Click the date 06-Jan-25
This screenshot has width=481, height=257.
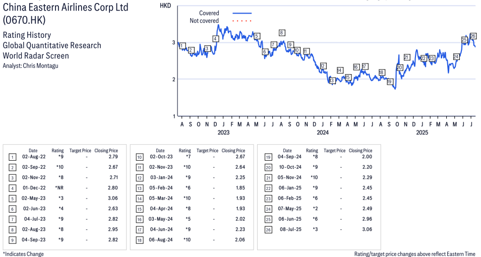coord(290,187)
